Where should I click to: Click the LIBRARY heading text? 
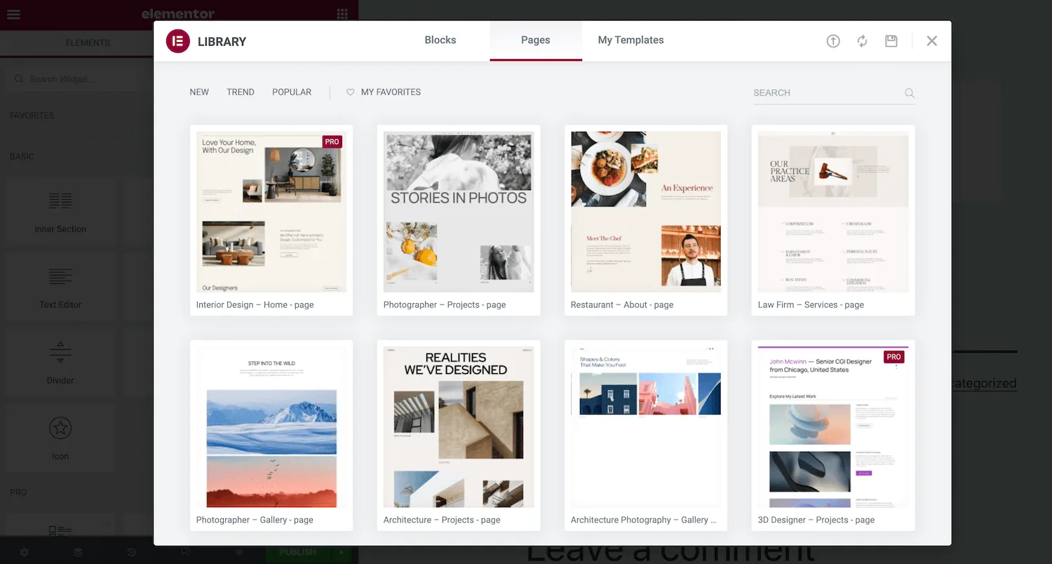coord(222,42)
